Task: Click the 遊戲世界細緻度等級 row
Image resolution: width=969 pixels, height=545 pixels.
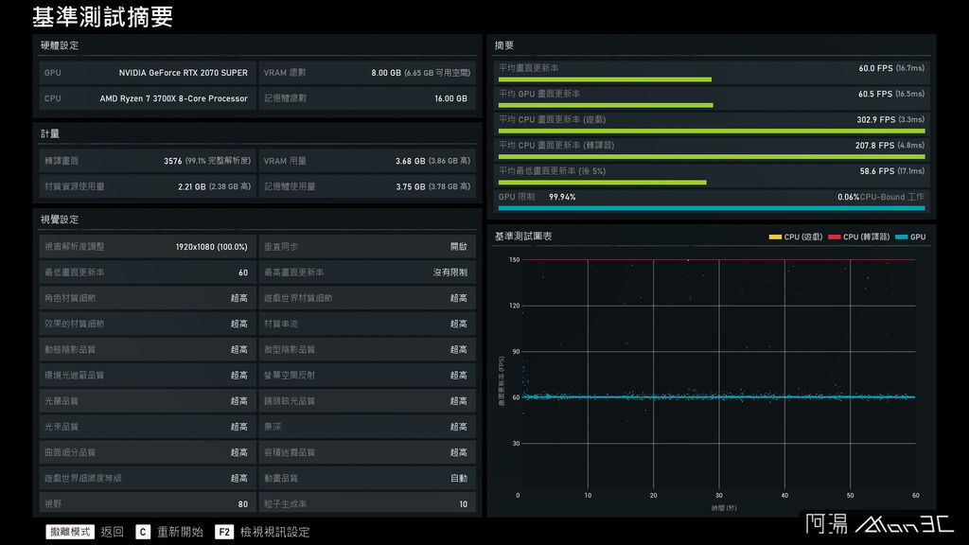Action: pos(147,478)
